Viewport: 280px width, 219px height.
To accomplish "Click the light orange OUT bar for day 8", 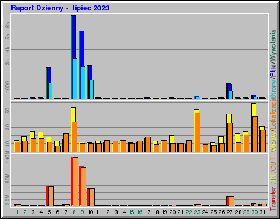I will pos(75,182).
